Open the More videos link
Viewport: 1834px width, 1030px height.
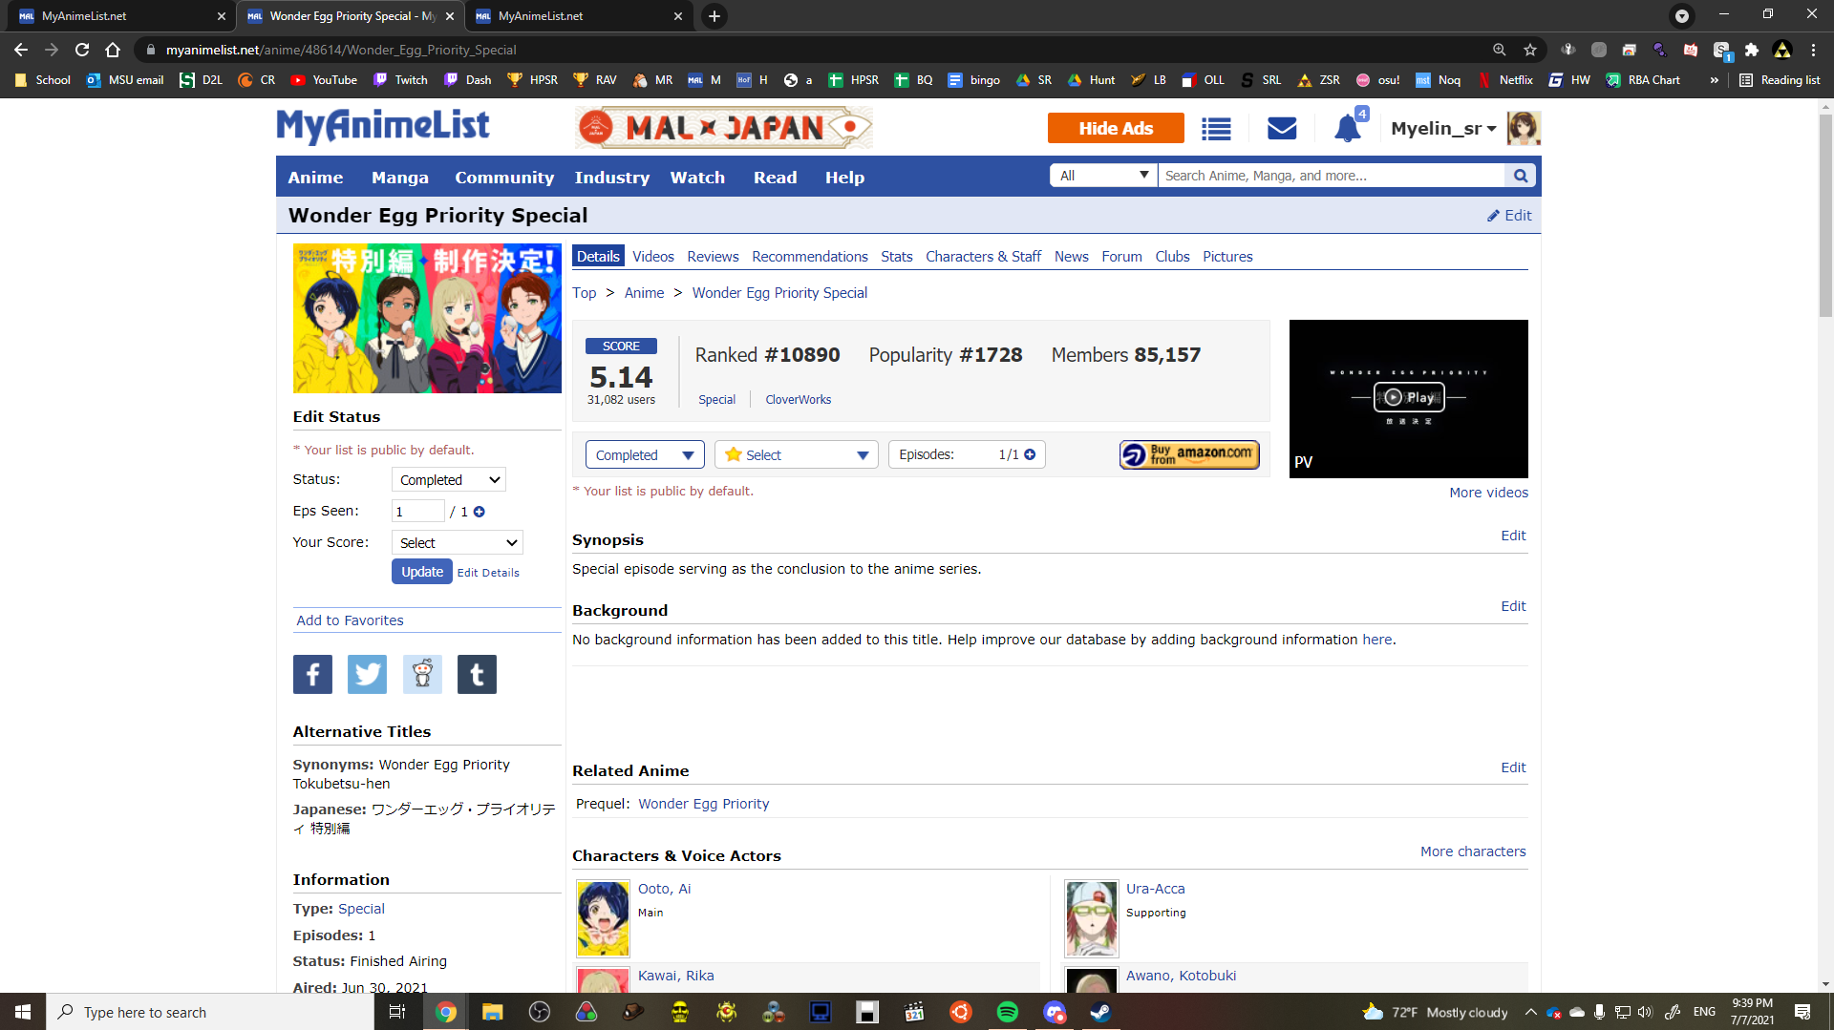(x=1488, y=493)
